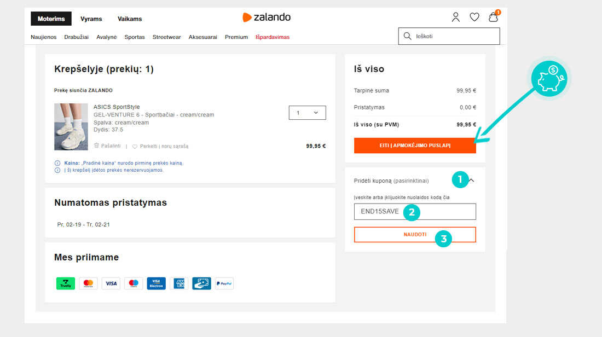Open the Aksesuarai menu
This screenshot has height=337, width=602.
pos(202,37)
